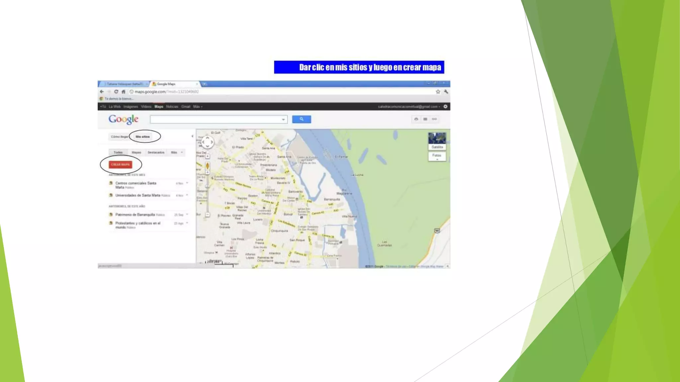The image size is (680, 382).
Task: Expand options arrow for Patrimonio de Barranquilla
Action: tap(187, 215)
